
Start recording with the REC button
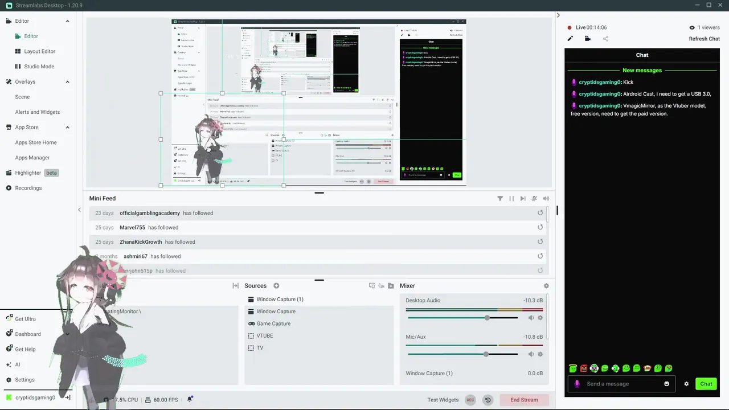click(x=470, y=400)
